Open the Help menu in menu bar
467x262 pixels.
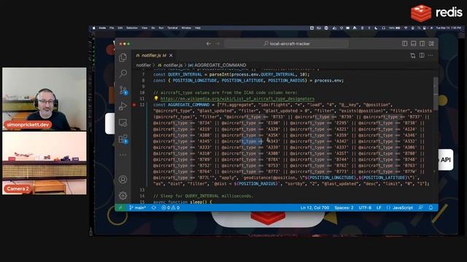[198, 28]
